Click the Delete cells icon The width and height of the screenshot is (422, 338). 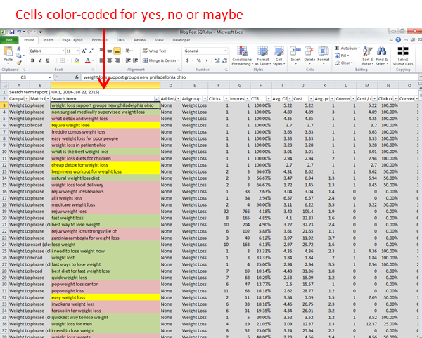pos(309,51)
